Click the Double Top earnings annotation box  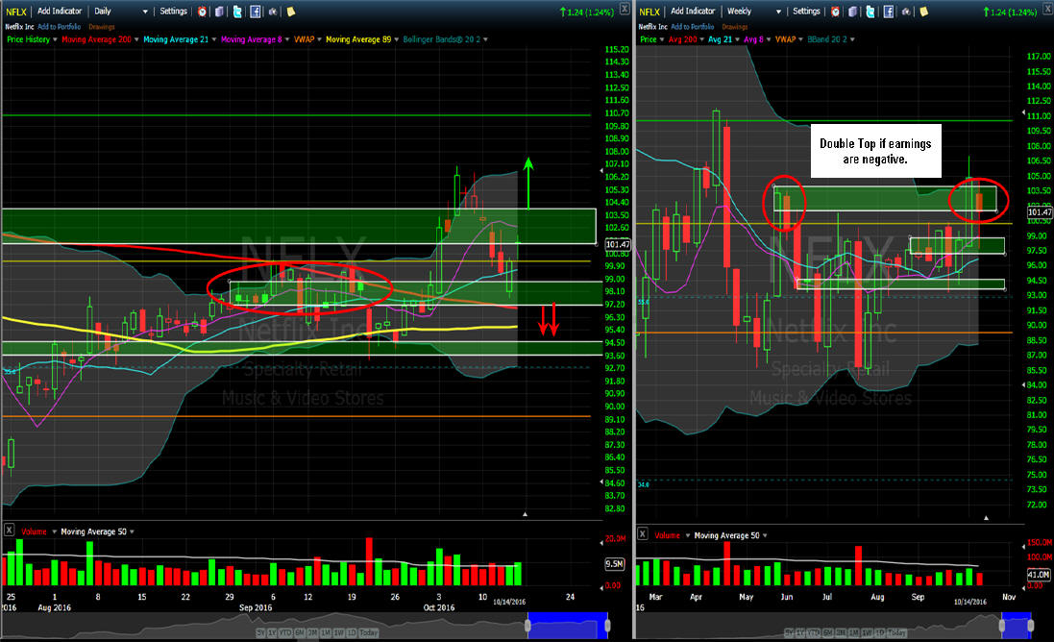[x=876, y=151]
